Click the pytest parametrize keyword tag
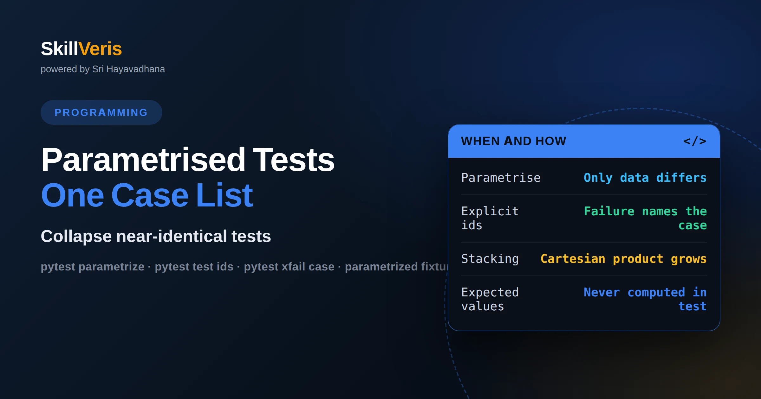 click(x=93, y=267)
